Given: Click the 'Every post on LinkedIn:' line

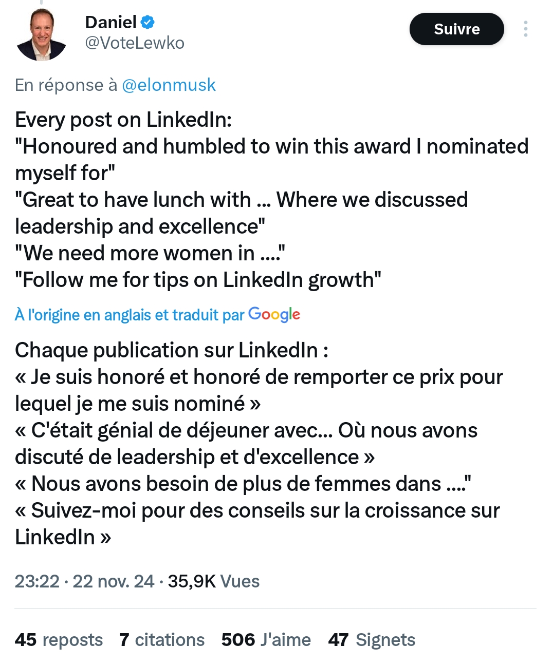Looking at the screenshot, I should [123, 120].
